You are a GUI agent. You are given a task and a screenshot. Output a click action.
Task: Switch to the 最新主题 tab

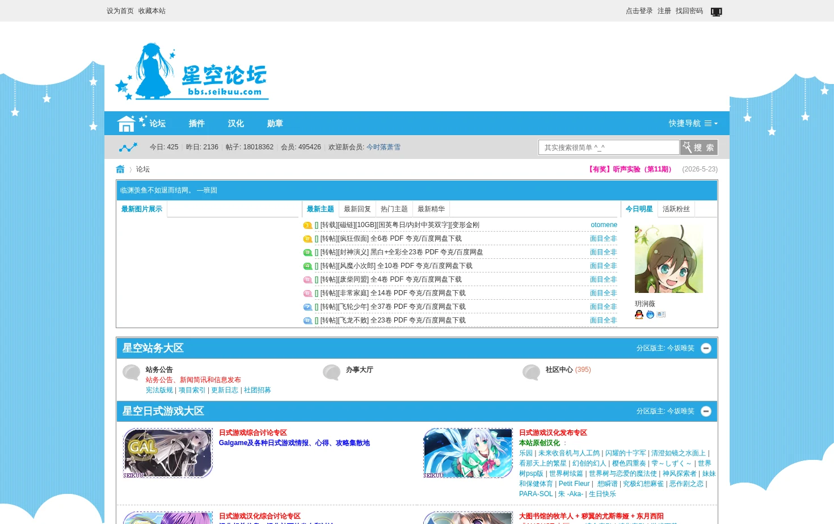pos(321,209)
